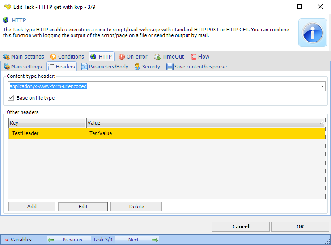
Task: Sort headers by the Value column
Action: point(206,123)
